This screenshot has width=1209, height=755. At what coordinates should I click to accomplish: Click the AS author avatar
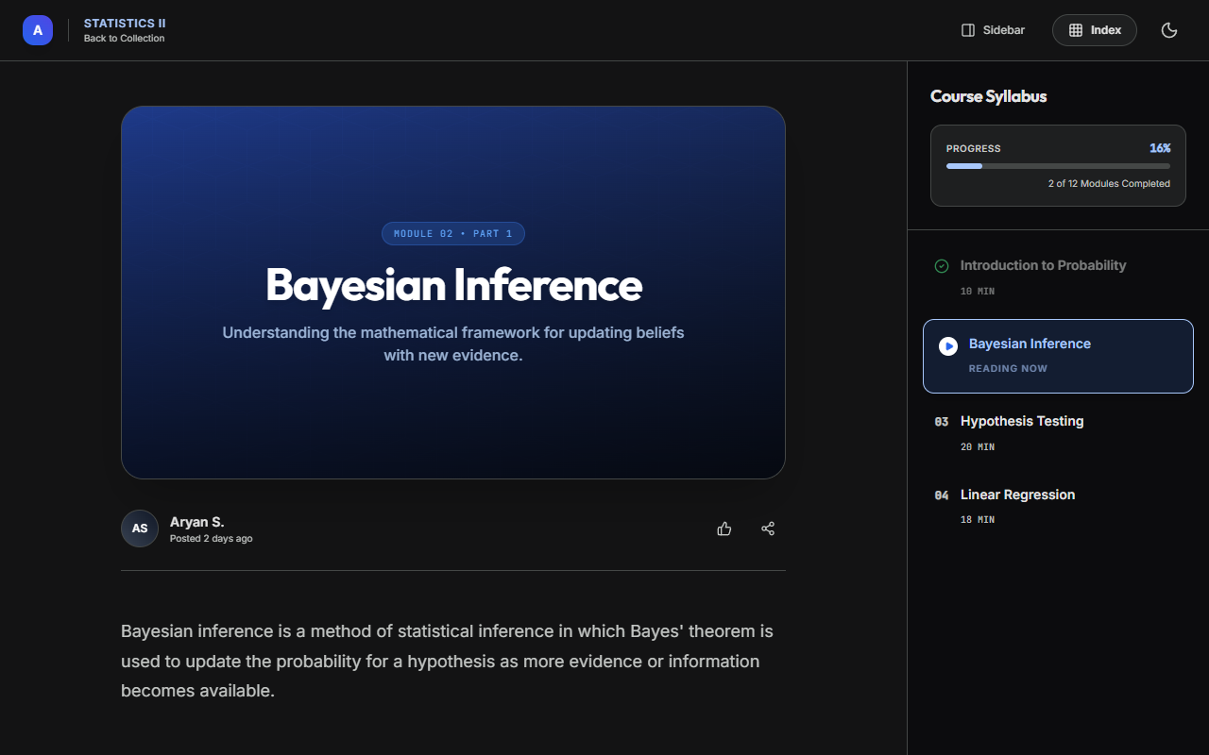140,528
